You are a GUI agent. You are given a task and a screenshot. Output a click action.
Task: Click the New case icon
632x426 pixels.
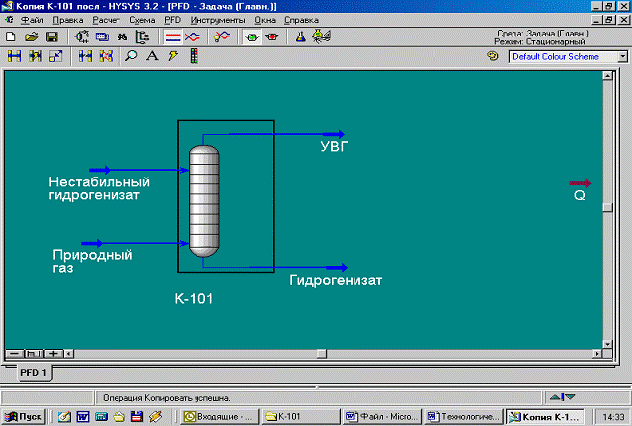tap(11, 36)
